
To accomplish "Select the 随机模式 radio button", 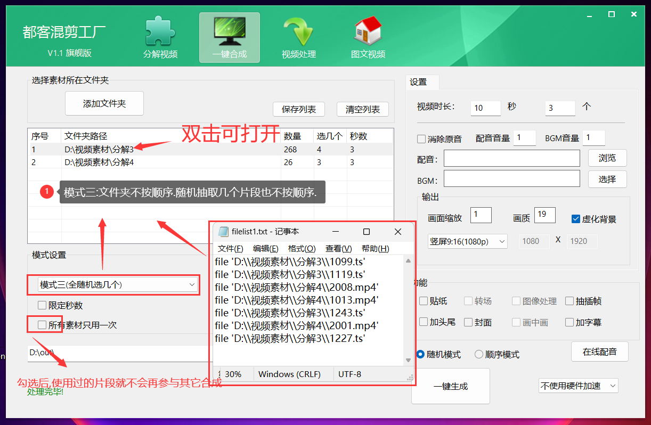I will (420, 354).
